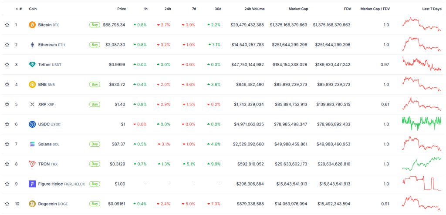Click the Bitcoin logo icon
This screenshot has width=446, height=215.
(32, 25)
